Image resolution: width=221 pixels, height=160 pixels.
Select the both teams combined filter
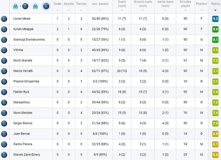click(x=21, y=6)
